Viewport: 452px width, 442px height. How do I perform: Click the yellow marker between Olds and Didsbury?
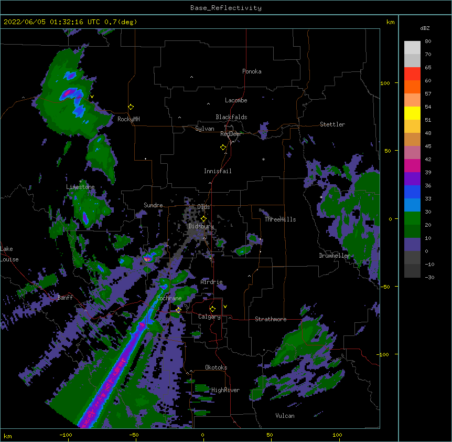203,218
